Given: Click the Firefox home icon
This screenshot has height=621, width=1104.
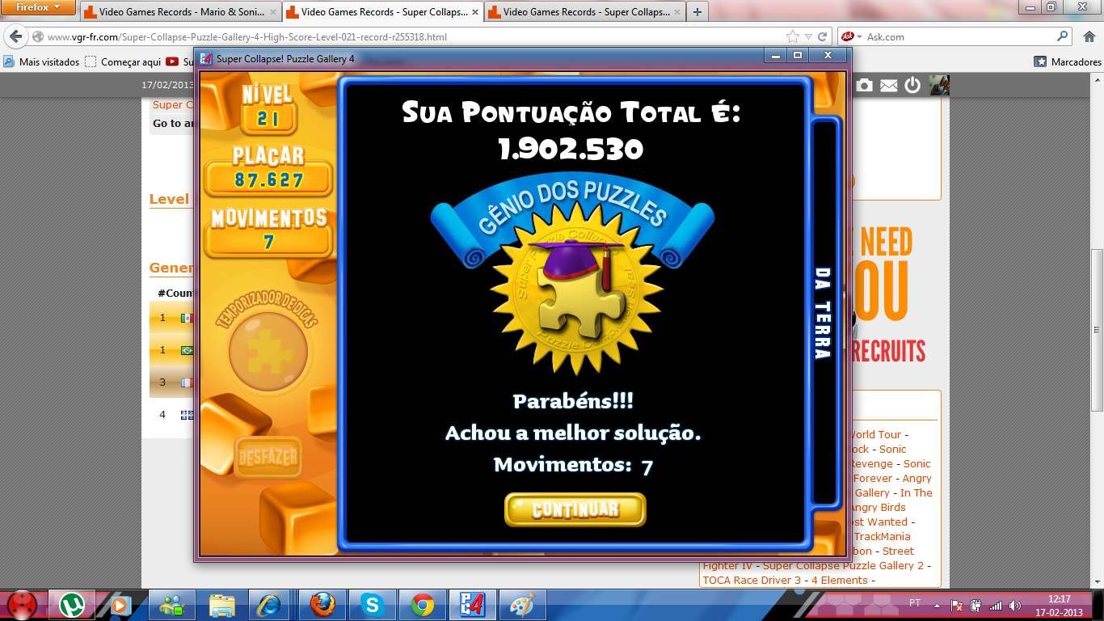Looking at the screenshot, I should [1088, 36].
